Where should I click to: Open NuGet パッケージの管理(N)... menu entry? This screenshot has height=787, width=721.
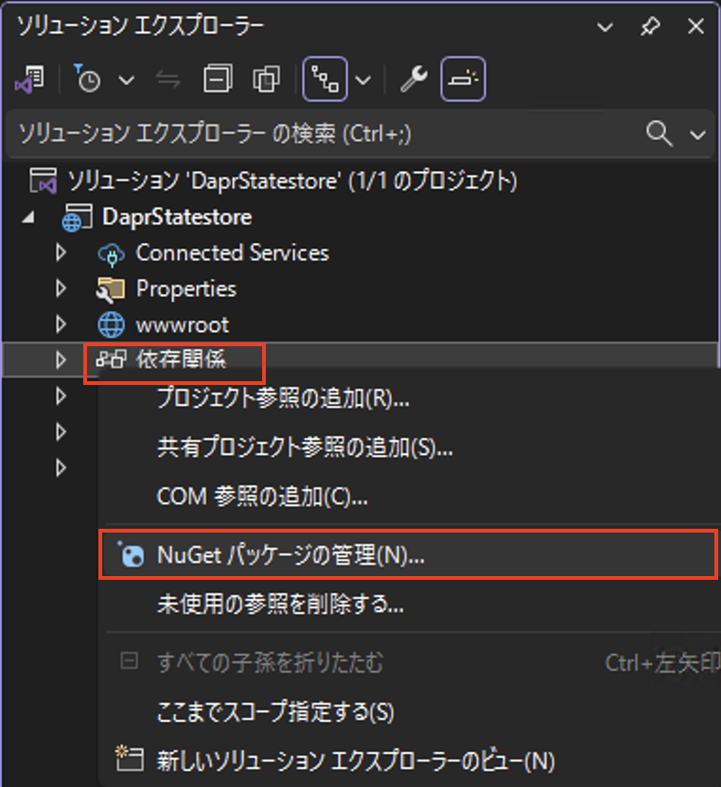(x=409, y=554)
